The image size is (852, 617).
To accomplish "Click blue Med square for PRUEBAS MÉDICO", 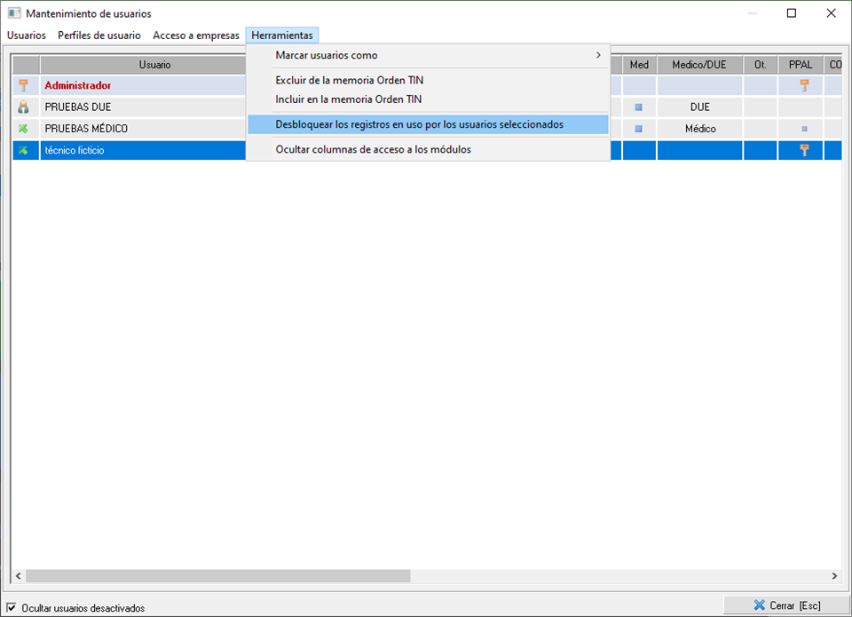I will pos(638,129).
